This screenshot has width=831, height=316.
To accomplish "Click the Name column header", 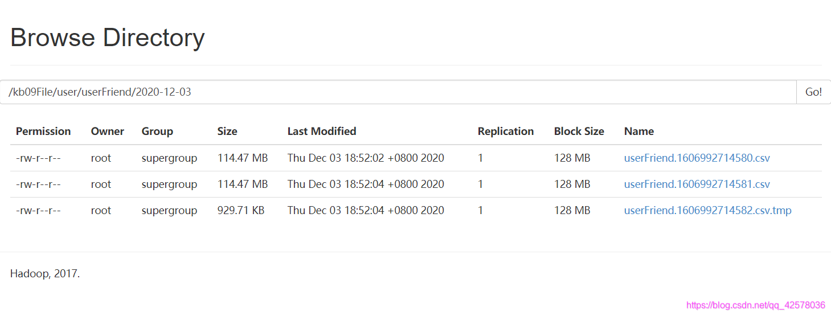I will pyautogui.click(x=638, y=131).
